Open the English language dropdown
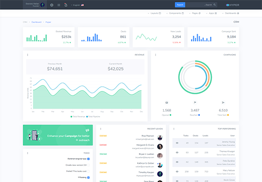The width and height of the screenshot is (262, 182). (78, 5)
